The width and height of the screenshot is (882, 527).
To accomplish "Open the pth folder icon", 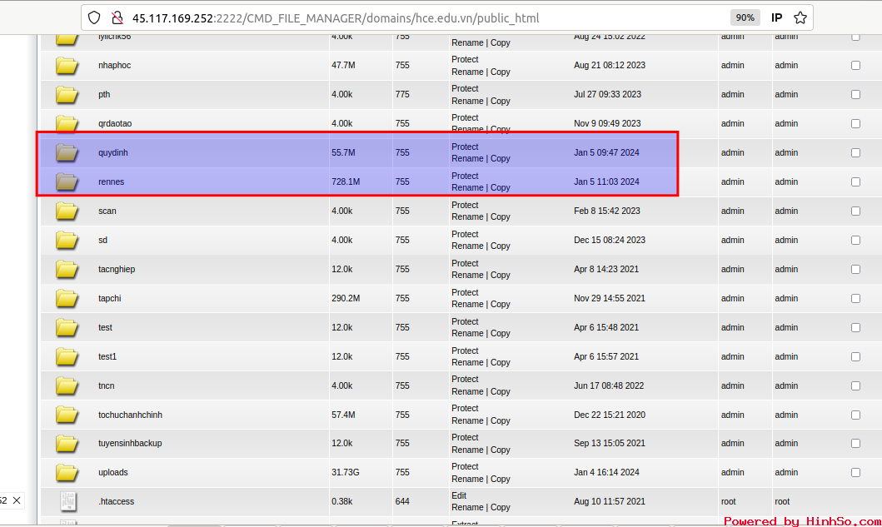I will pos(67,94).
